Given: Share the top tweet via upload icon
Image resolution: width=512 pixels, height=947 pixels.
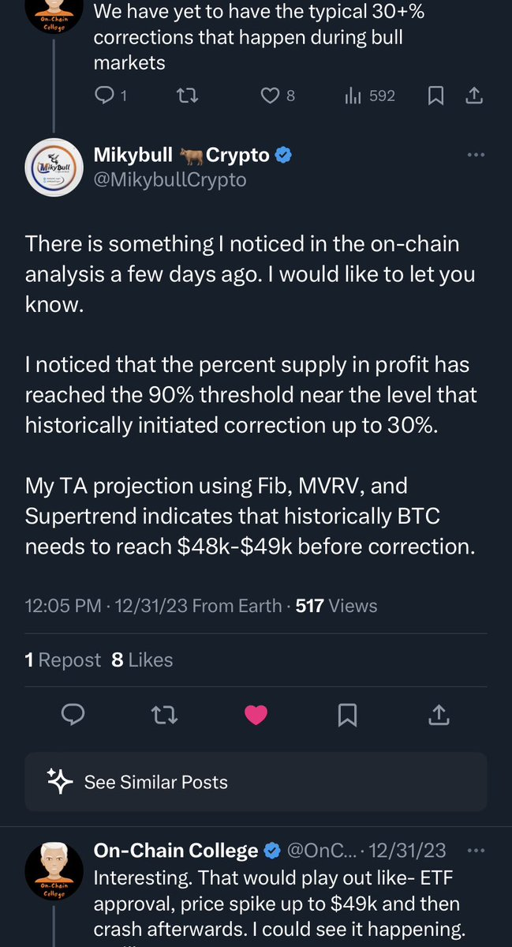Looking at the screenshot, I should 473,96.
